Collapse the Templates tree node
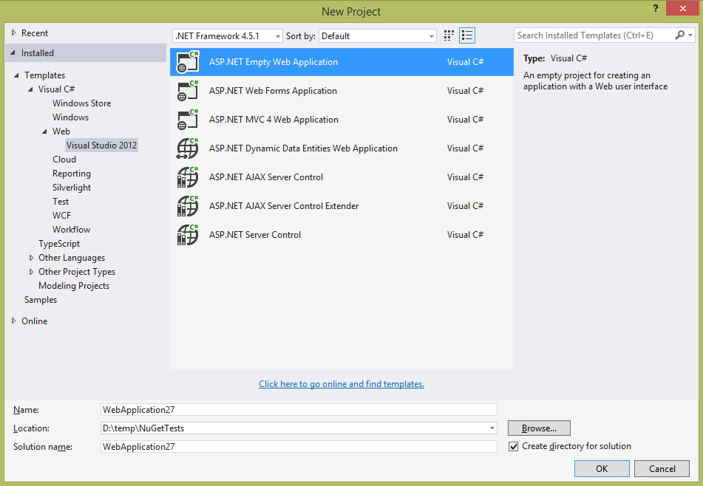Viewport: 703px width, 486px height. tap(16, 75)
